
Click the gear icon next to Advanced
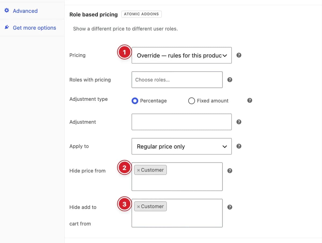(x=7, y=11)
